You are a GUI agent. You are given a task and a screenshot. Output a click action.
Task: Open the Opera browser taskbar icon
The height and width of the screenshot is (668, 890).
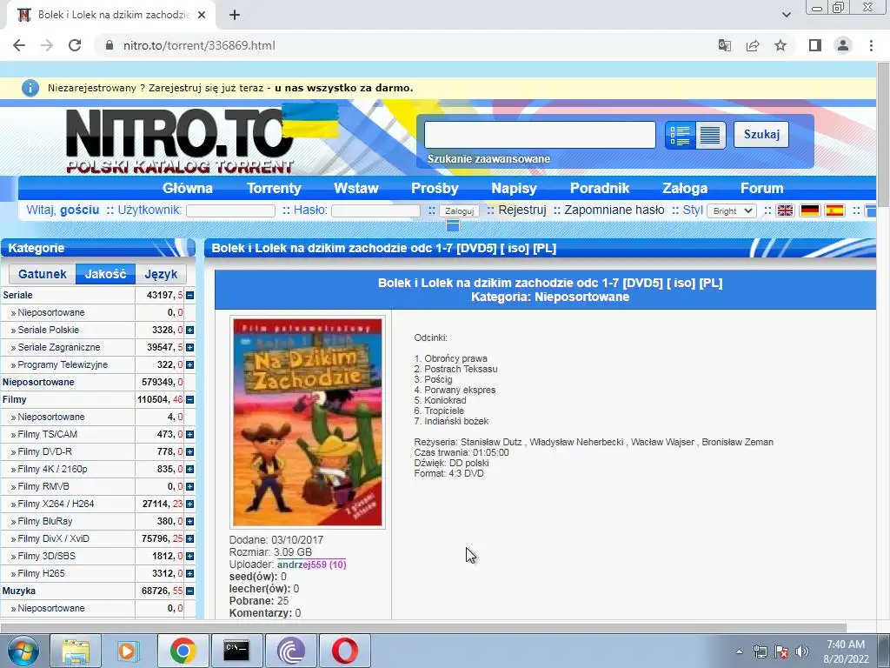(344, 651)
